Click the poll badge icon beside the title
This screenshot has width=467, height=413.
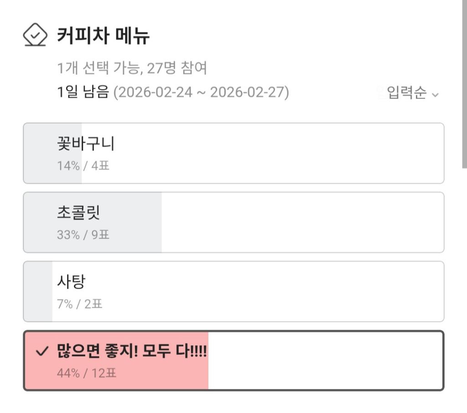tap(35, 35)
